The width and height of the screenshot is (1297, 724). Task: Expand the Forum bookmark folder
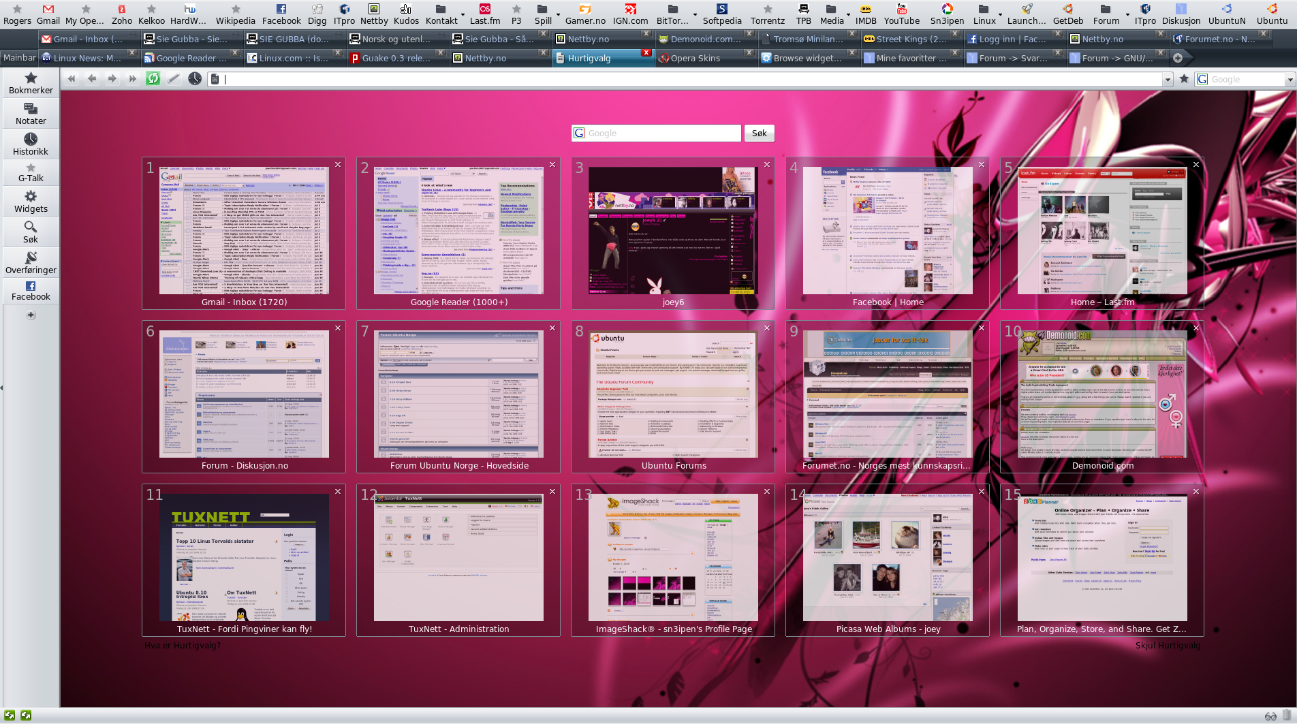(1106, 14)
